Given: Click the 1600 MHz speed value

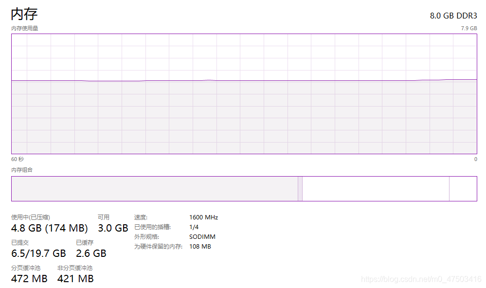Looking at the screenshot, I should pos(204,217).
